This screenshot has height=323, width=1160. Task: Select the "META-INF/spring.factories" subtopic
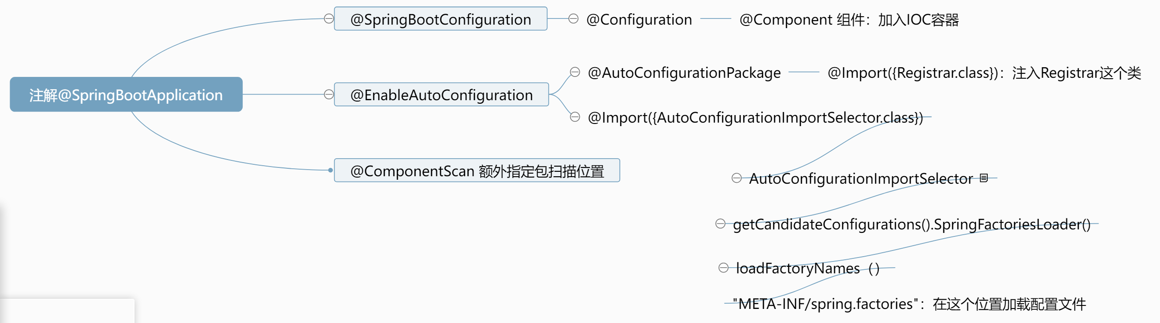(909, 304)
